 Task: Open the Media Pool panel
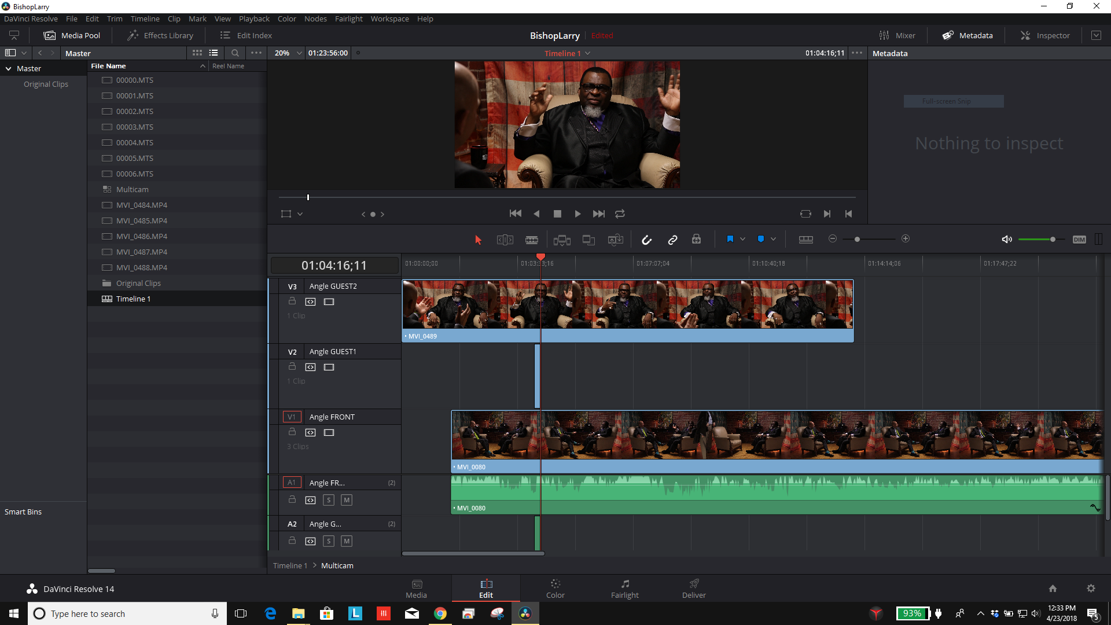tap(72, 35)
